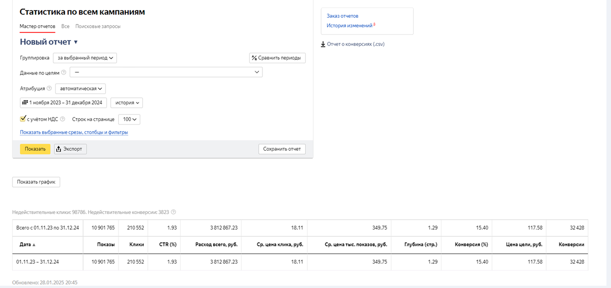
Task: Open date range picker 1 ноября 2023 – 31 декабря 2024
Action: coord(63,103)
